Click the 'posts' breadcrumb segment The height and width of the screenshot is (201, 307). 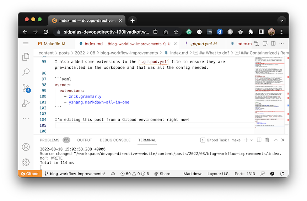[x=64, y=53]
